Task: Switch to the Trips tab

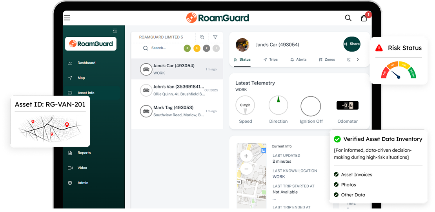Action: pyautogui.click(x=271, y=59)
